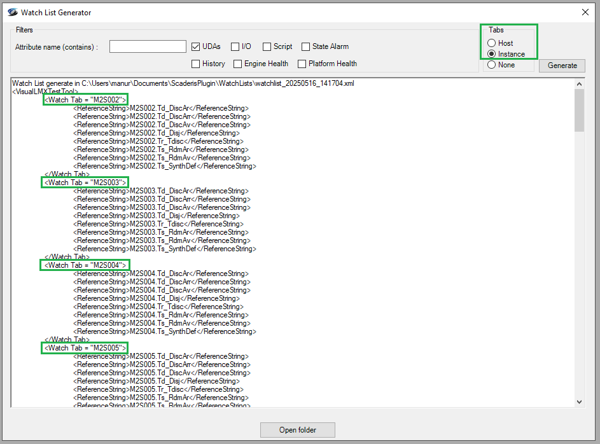Check the Script filter checkbox

267,46
